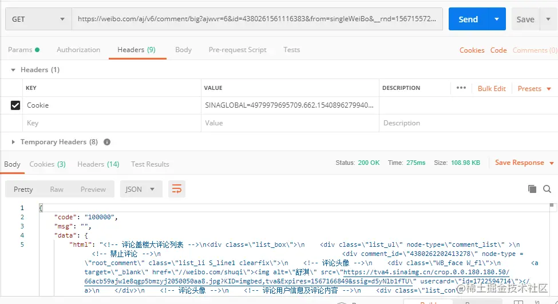Open the response Cookies (3) tab
This screenshot has height=304, width=558.
click(x=48, y=164)
